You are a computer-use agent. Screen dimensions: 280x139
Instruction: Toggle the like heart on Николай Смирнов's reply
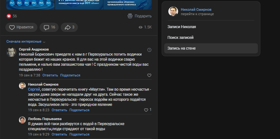pos(146,110)
